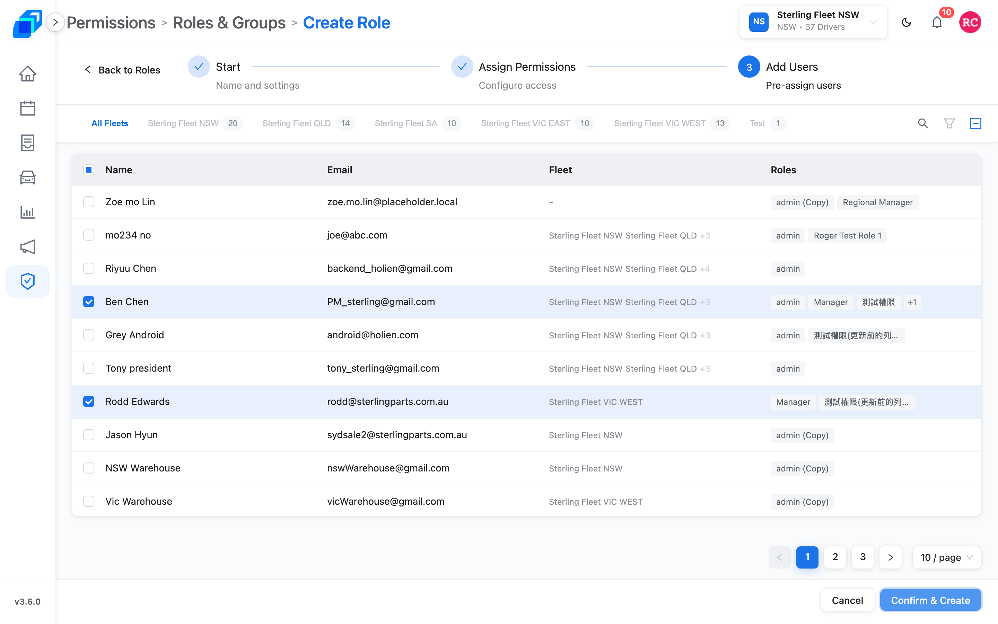Click Back to Roles
The height and width of the screenshot is (624, 998).
pos(122,70)
